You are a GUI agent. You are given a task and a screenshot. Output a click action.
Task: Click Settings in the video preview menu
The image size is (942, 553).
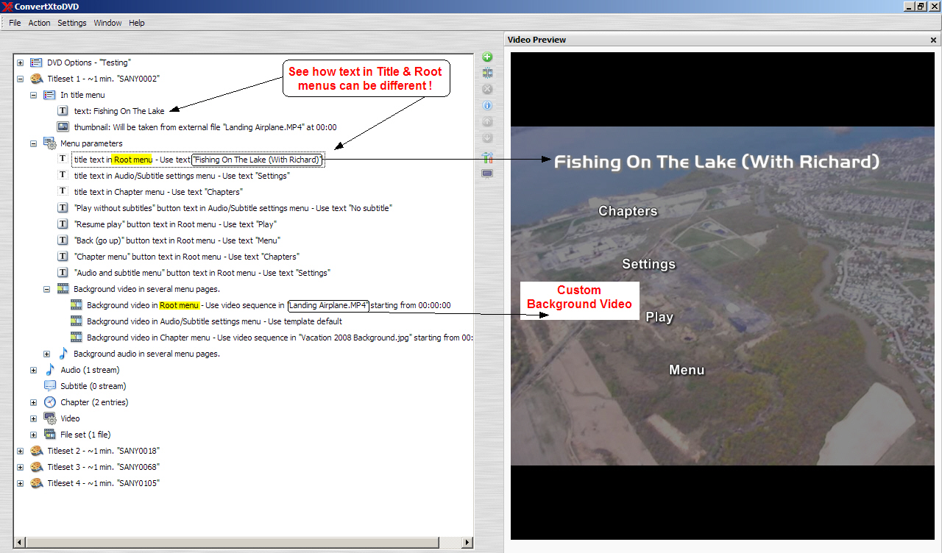coord(648,264)
